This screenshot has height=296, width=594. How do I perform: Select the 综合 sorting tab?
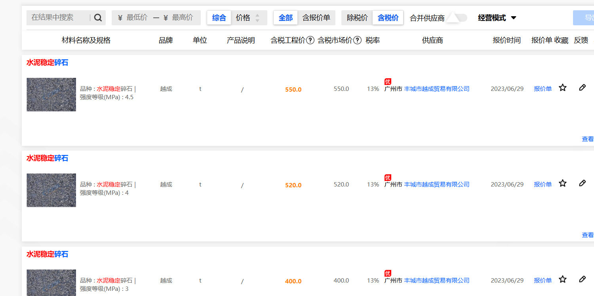point(219,18)
